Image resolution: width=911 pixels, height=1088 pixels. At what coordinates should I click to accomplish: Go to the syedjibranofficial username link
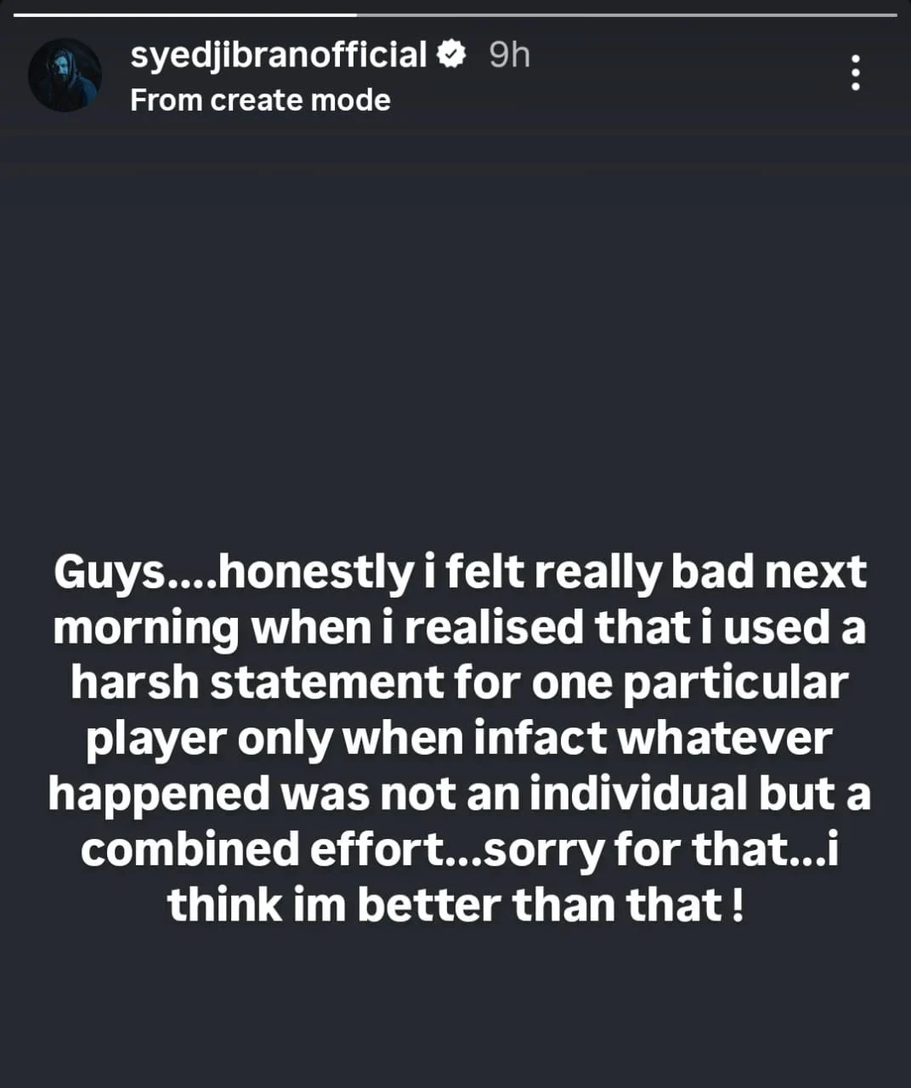point(278,55)
